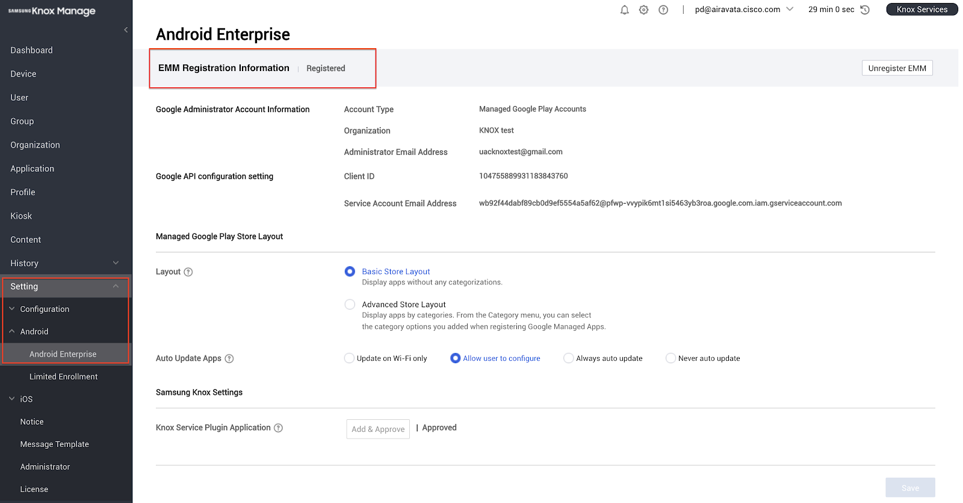Click the Save button
Screen dimensions: 963x503
910,488
